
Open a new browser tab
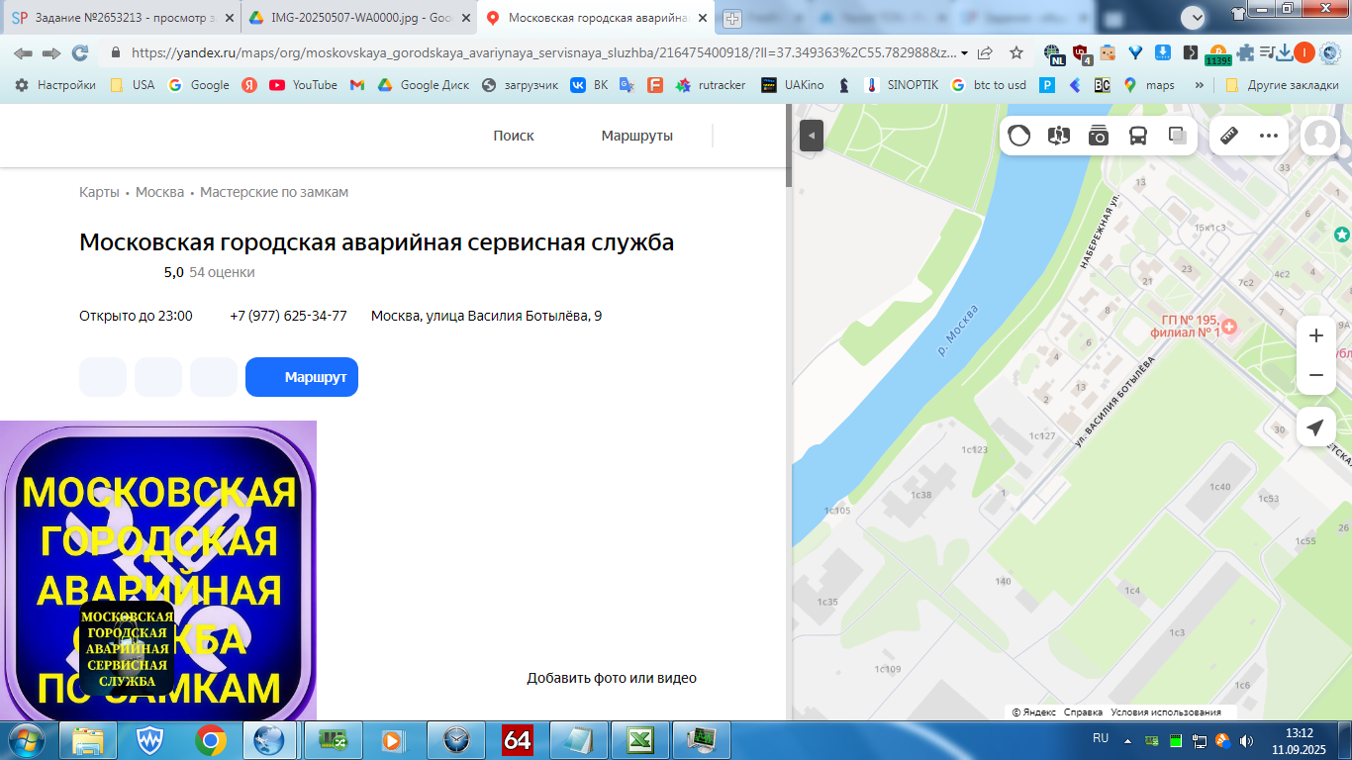[x=732, y=19]
